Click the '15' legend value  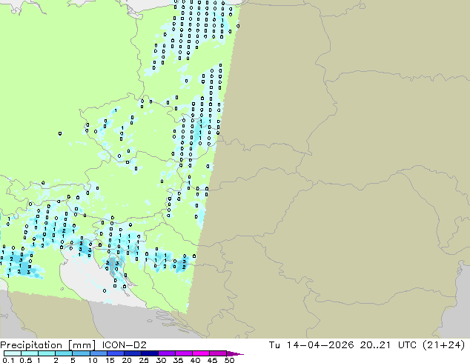click(x=110, y=360)
